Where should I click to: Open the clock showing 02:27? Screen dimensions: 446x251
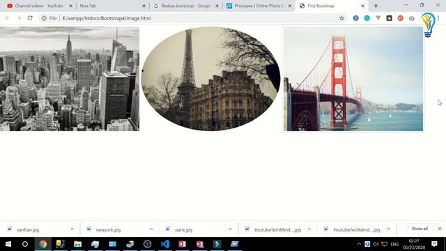414,244
